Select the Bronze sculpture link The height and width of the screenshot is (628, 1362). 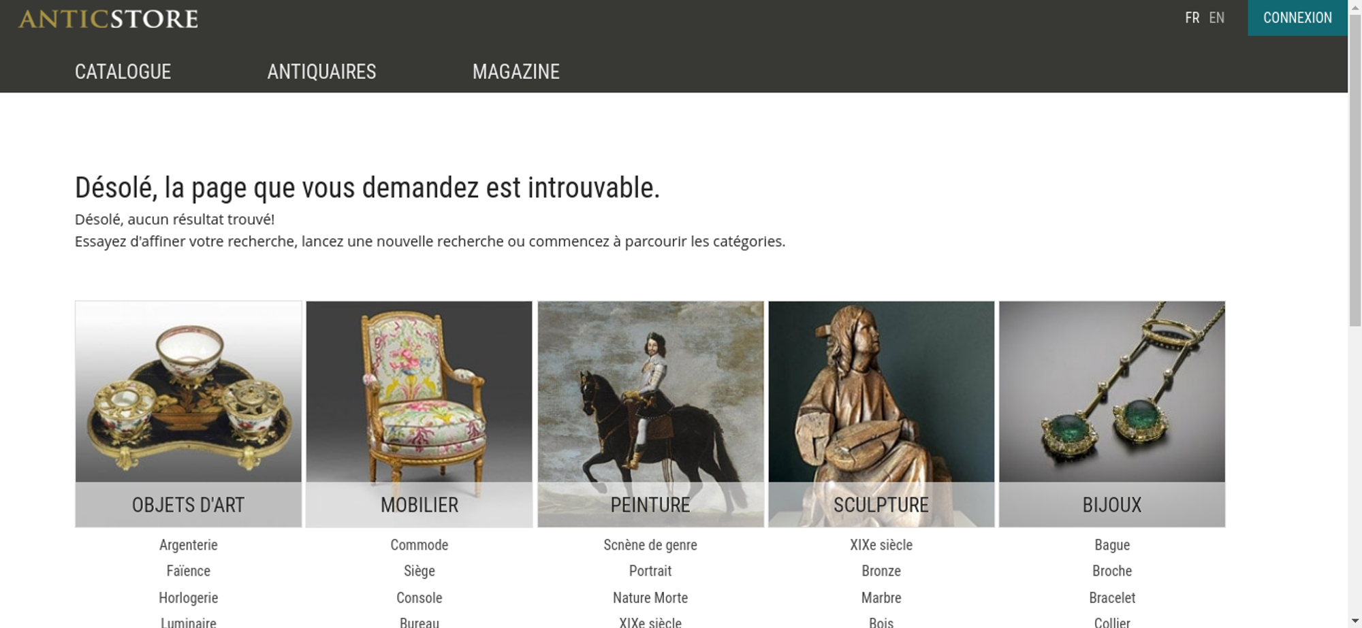tap(881, 571)
